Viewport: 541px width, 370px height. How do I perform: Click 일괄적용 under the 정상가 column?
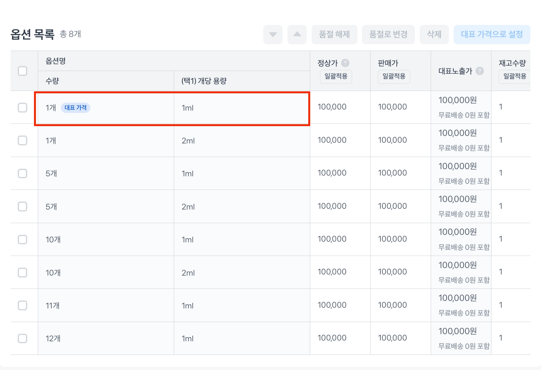[336, 76]
